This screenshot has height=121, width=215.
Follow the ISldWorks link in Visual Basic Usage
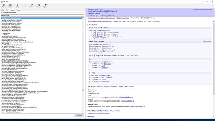[x=107, y=44]
